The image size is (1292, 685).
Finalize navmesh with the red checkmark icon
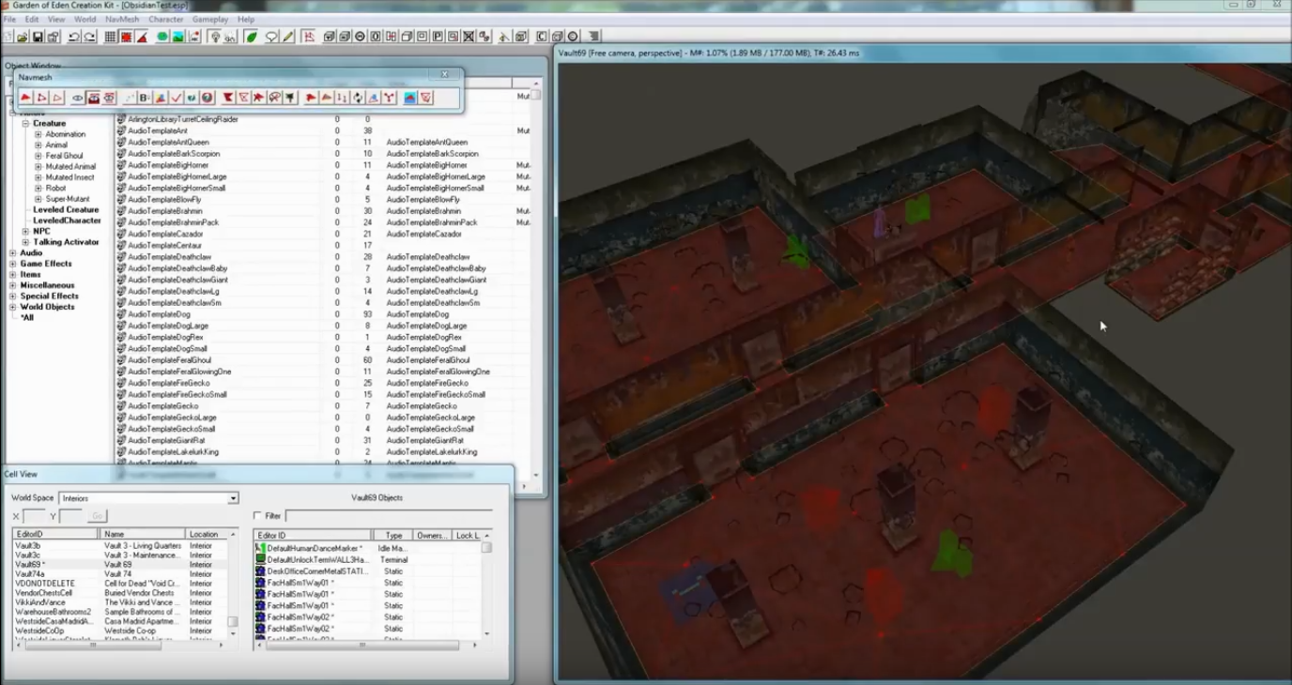pos(176,98)
